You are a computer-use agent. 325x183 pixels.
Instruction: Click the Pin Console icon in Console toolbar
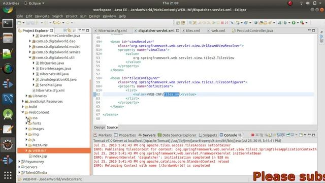288,135
